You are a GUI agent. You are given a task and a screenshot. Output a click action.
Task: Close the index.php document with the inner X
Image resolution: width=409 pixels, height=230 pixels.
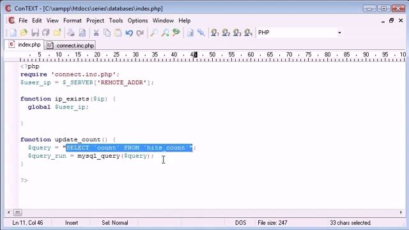tap(401, 20)
